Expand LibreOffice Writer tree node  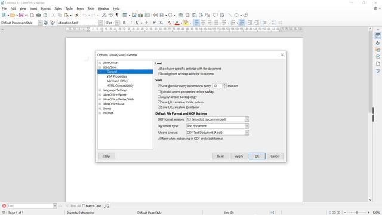pyautogui.click(x=100, y=94)
